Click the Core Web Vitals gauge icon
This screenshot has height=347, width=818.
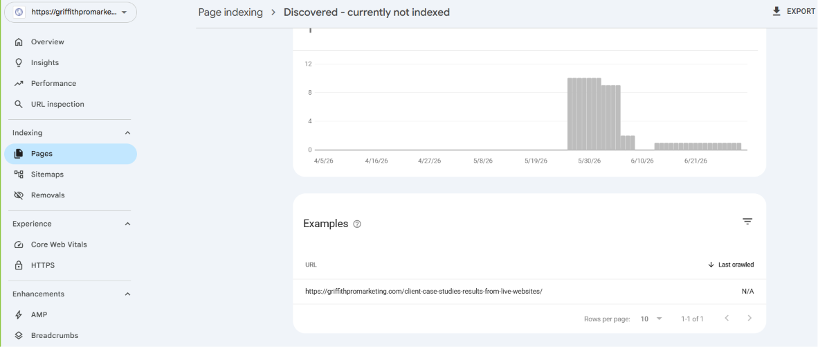19,244
